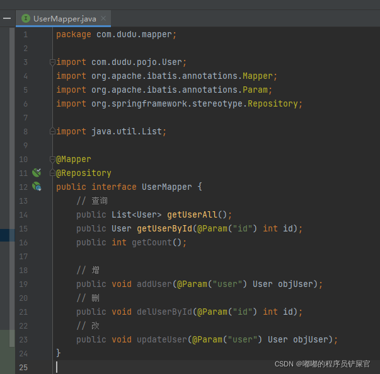Toggle the fold marker at line 8
The image size is (380, 374).
click(52, 131)
